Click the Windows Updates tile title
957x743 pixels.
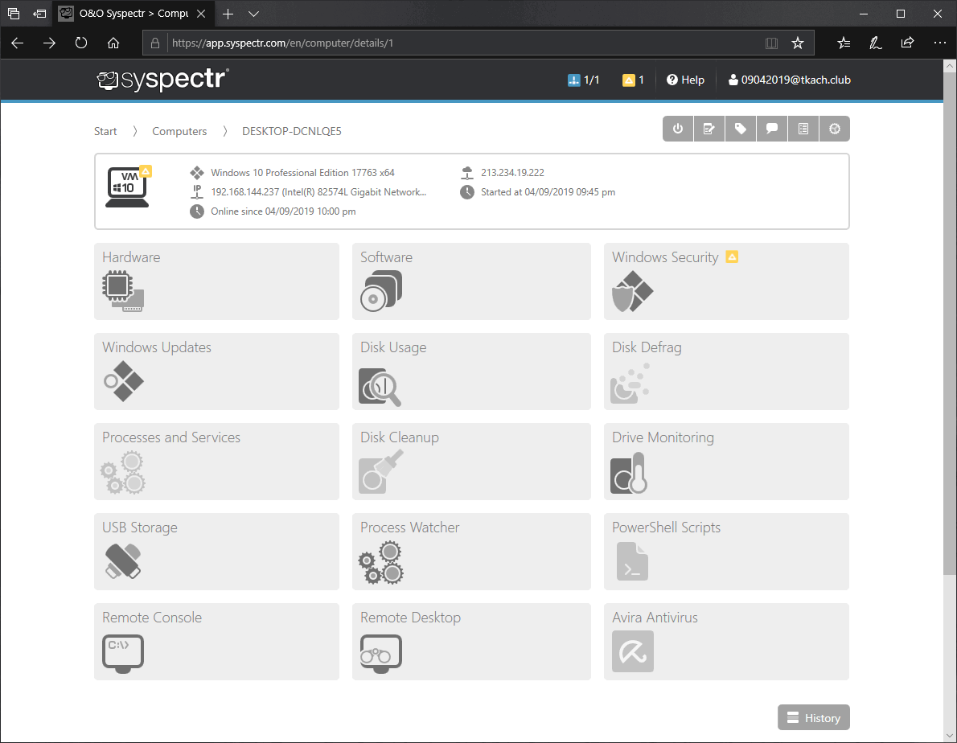(x=157, y=347)
